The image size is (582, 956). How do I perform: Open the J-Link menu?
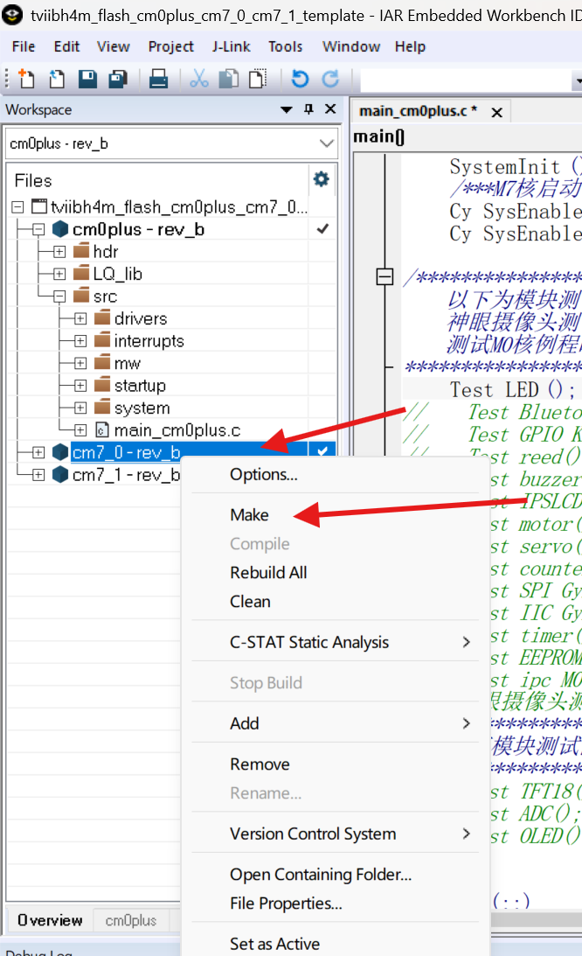[x=231, y=46]
